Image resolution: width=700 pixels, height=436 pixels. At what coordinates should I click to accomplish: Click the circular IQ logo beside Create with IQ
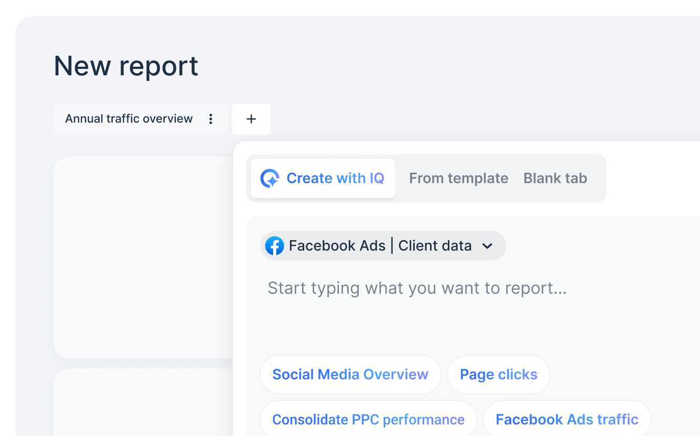point(270,178)
